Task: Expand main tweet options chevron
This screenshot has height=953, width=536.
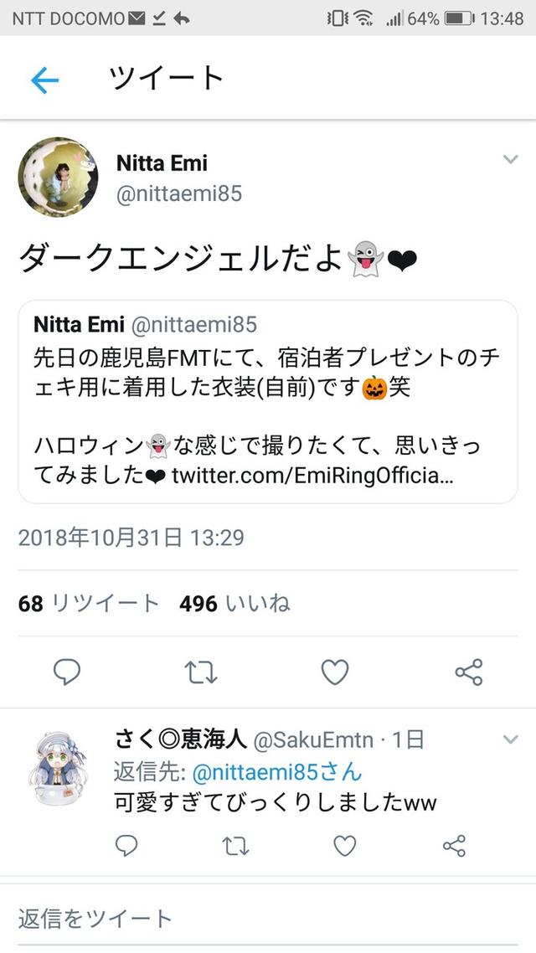Action: pos(510,159)
